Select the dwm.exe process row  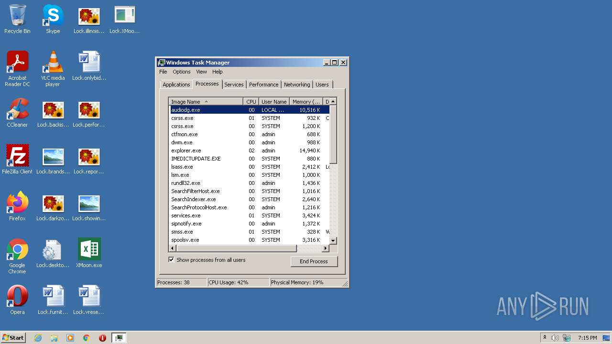249,142
